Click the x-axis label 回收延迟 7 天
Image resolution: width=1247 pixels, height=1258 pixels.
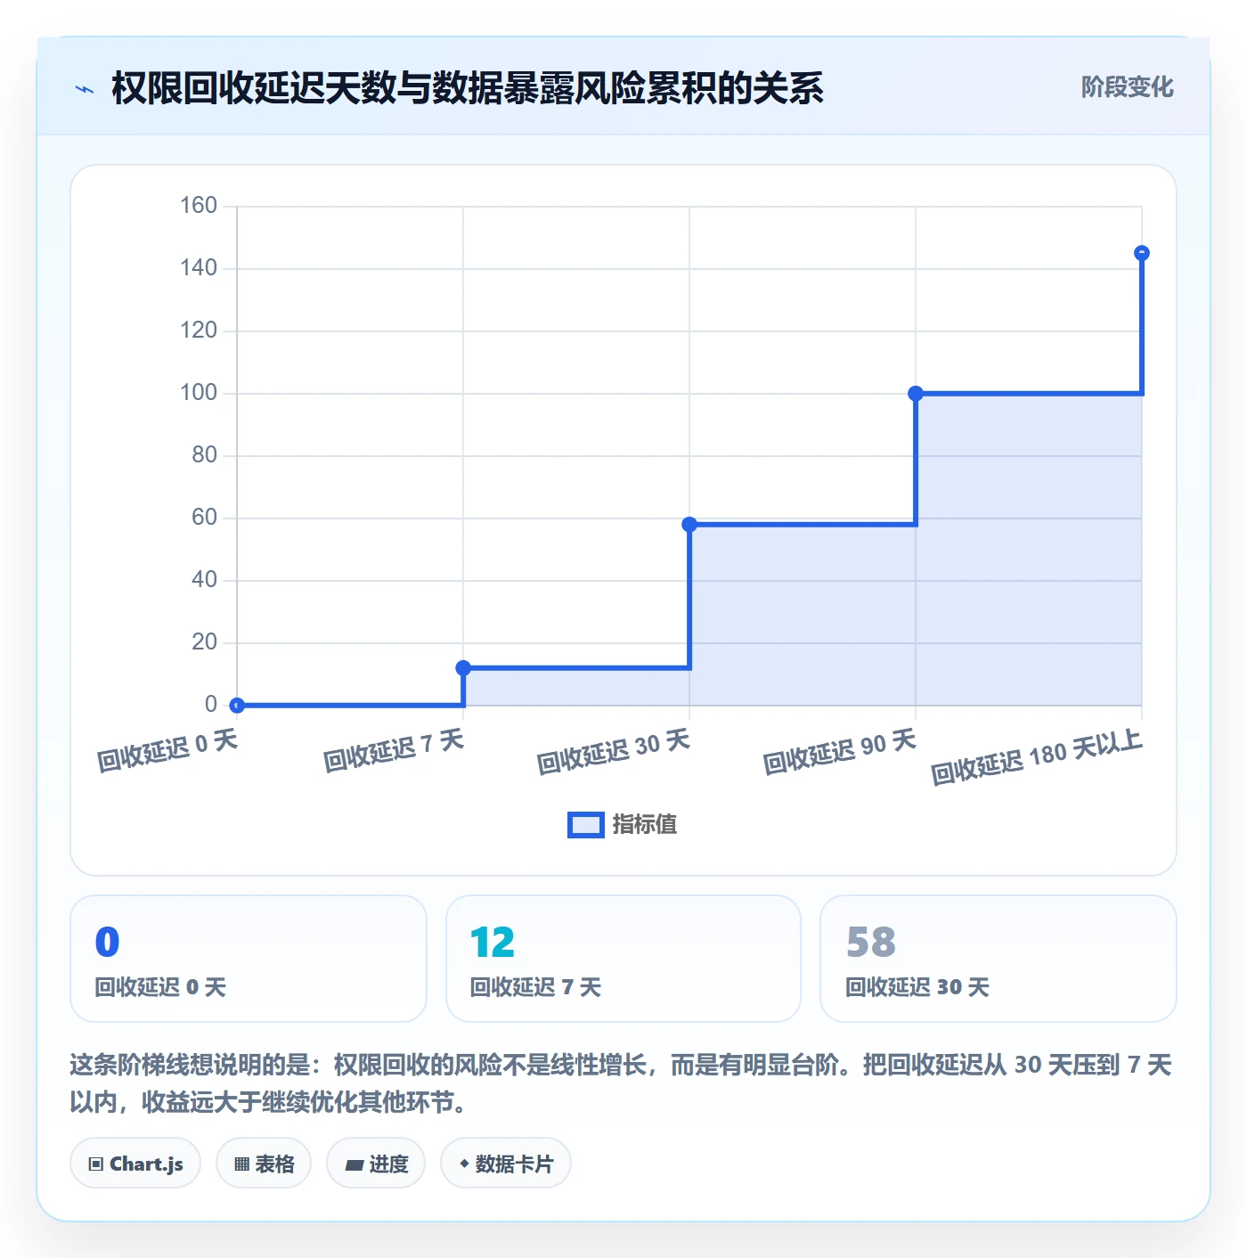(x=394, y=750)
